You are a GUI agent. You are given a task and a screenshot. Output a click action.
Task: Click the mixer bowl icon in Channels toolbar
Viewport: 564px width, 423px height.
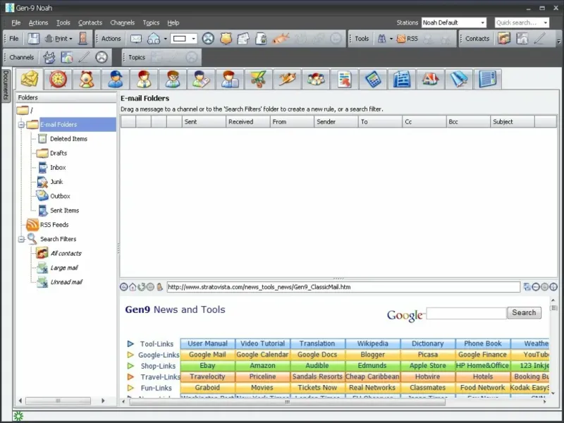[x=49, y=57]
